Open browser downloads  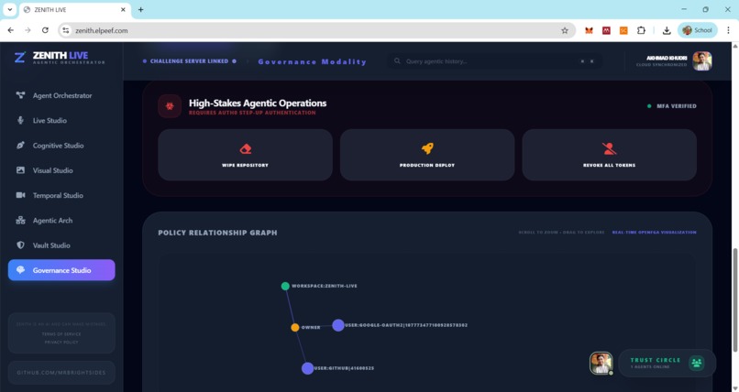coord(667,30)
